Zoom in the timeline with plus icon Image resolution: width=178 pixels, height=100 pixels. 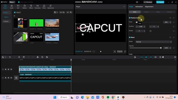click(x=175, y=57)
